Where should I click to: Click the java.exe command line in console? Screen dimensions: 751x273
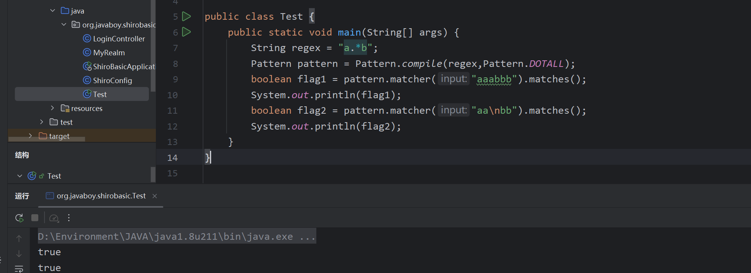point(177,236)
